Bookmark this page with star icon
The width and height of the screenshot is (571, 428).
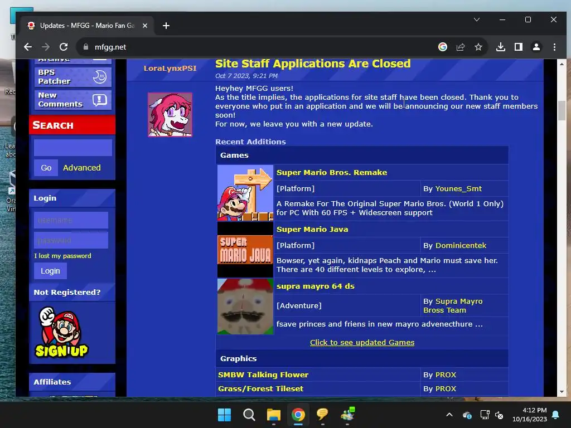(478, 47)
